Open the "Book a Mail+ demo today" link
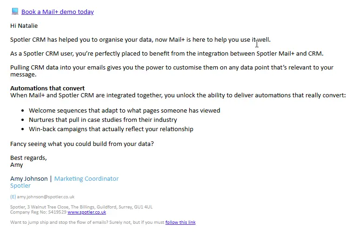 [x=58, y=12]
